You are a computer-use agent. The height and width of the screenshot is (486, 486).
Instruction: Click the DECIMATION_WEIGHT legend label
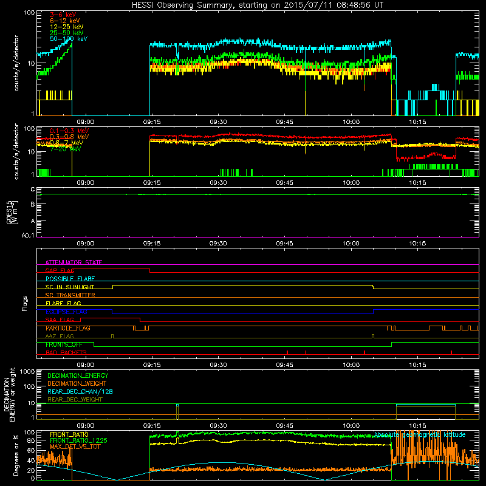77,383
